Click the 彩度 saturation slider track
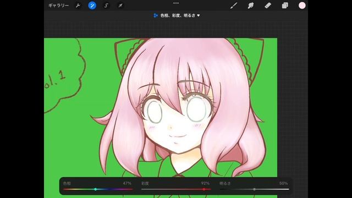Image resolution: width=352 pixels, height=198 pixels. (x=176, y=189)
